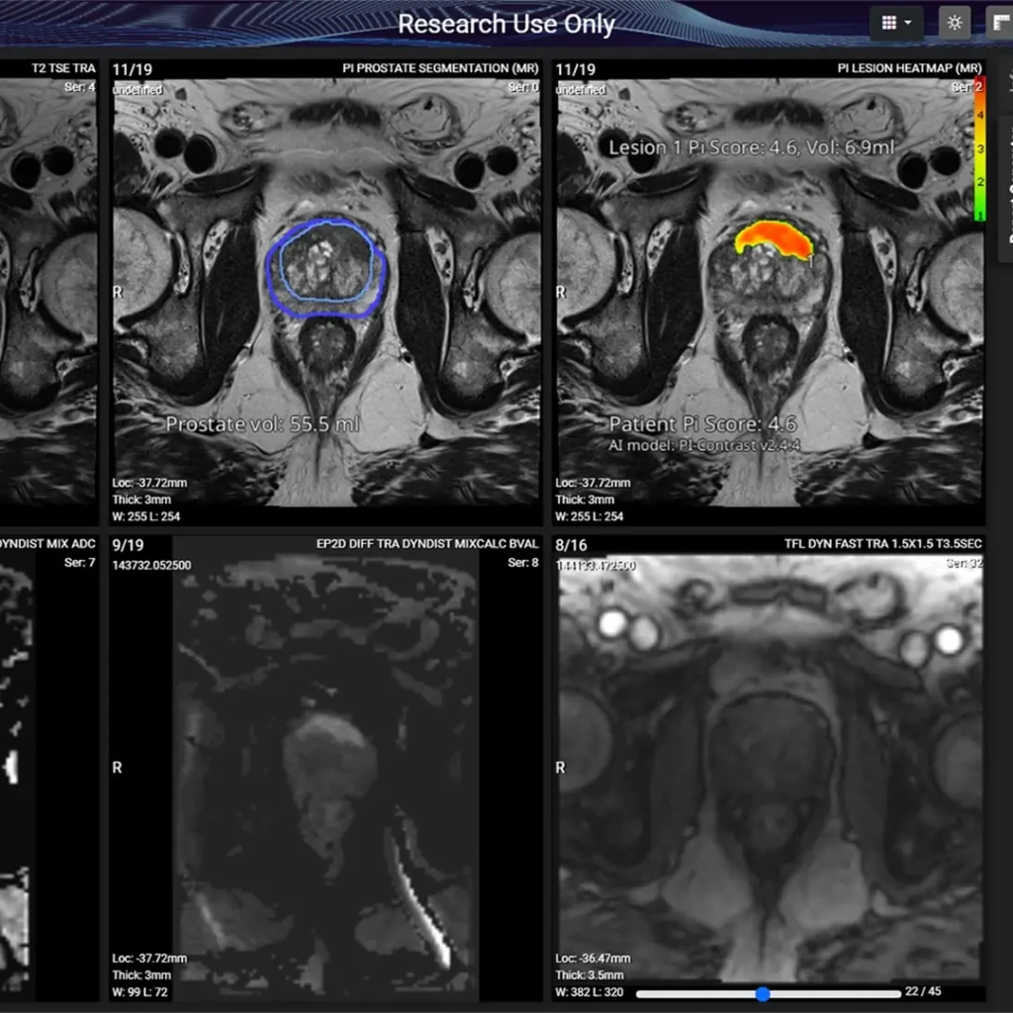The height and width of the screenshot is (1013, 1013).
Task: Expand the layout dropdown arrow
Action: (908, 23)
